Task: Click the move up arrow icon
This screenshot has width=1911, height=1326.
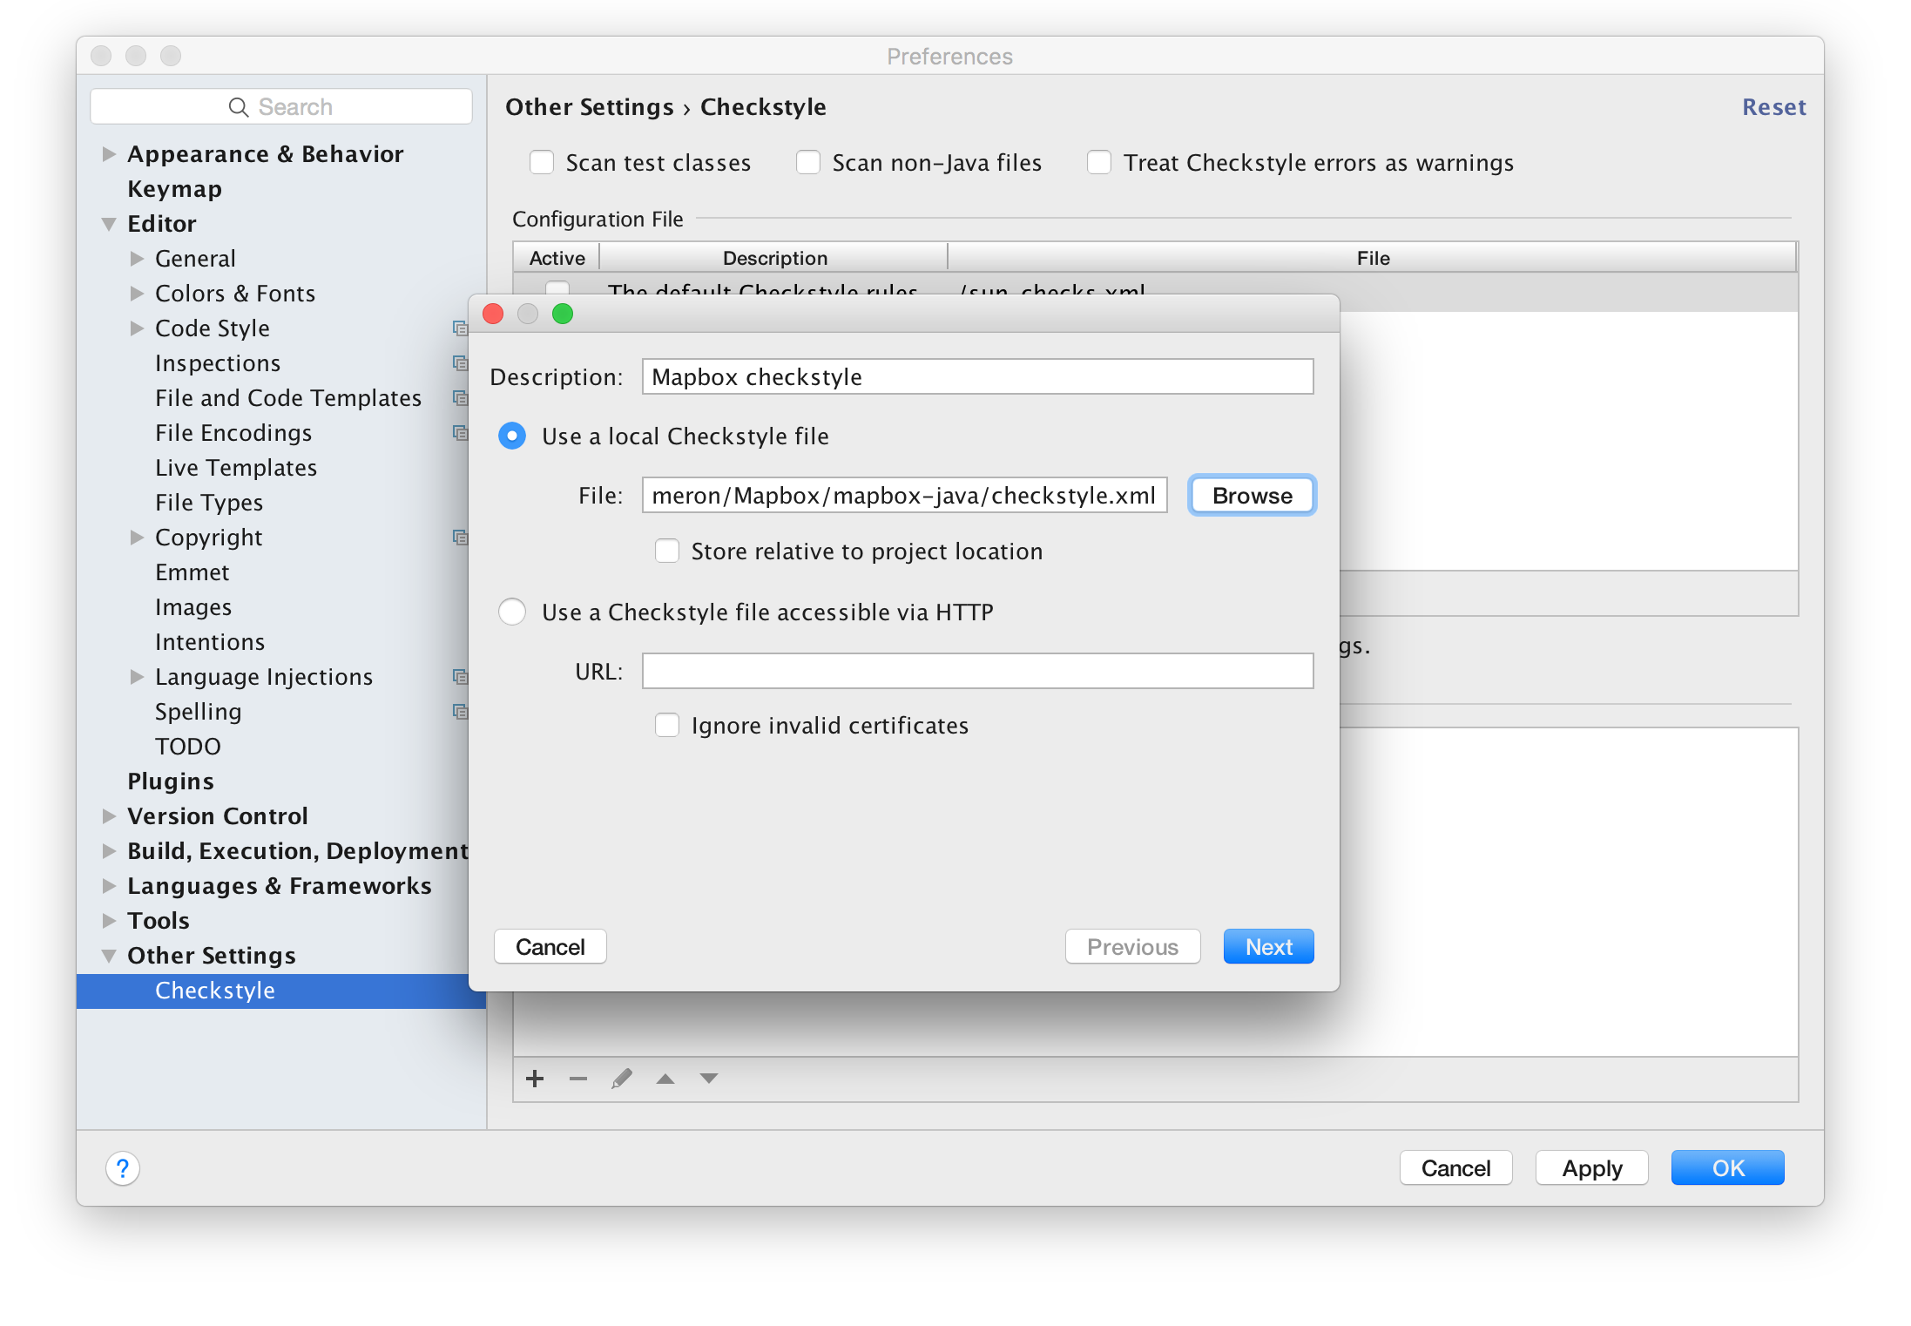Action: coord(665,1079)
